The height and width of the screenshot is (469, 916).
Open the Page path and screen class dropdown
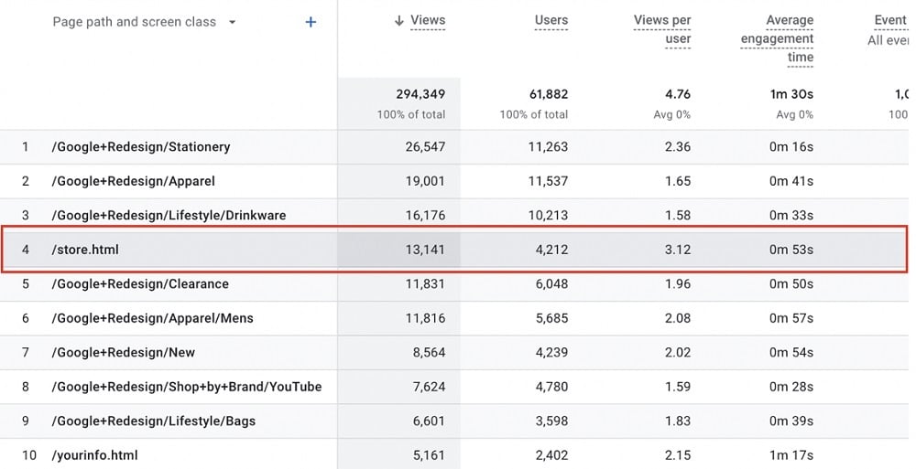(144, 22)
